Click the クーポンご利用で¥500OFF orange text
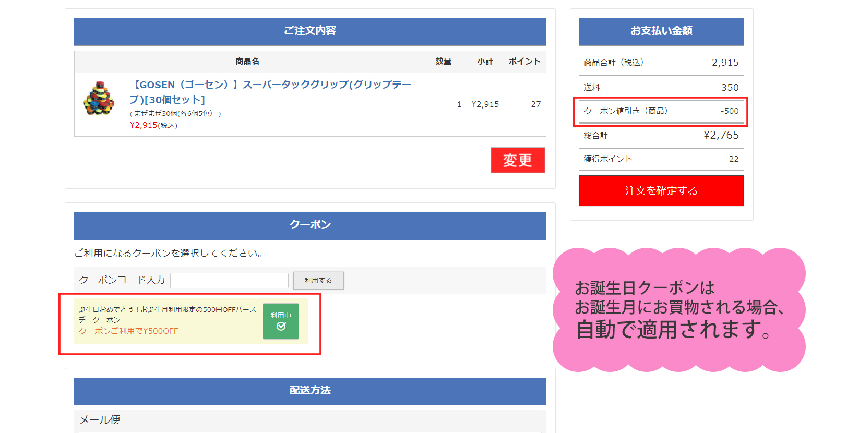 point(128,331)
